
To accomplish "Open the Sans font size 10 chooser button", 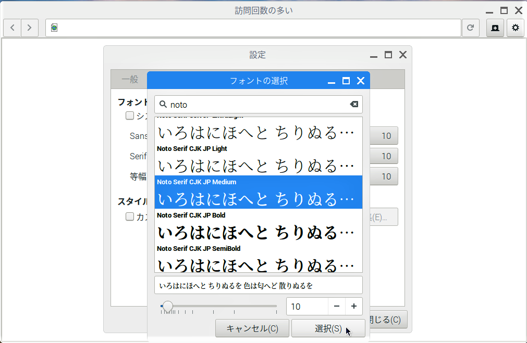I will pyautogui.click(x=385, y=136).
